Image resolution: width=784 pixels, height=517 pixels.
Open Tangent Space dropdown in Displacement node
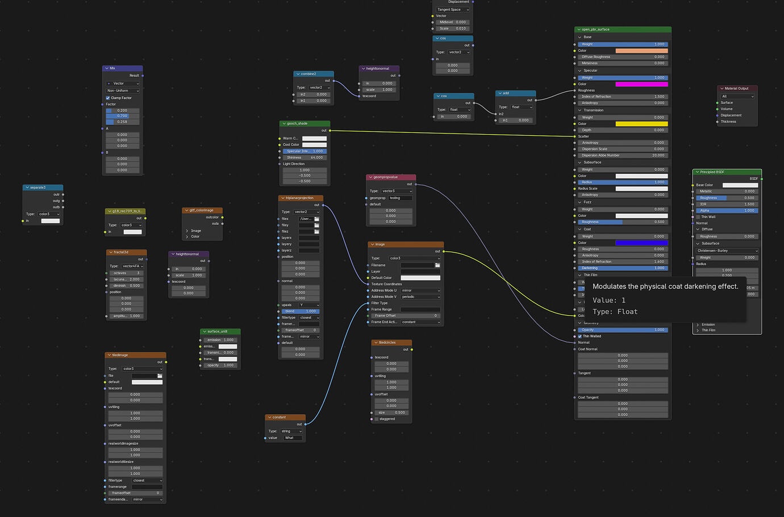click(453, 10)
